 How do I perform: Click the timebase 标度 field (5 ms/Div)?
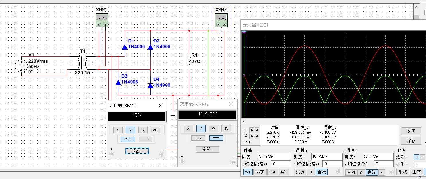pyautogui.click(x=275, y=156)
